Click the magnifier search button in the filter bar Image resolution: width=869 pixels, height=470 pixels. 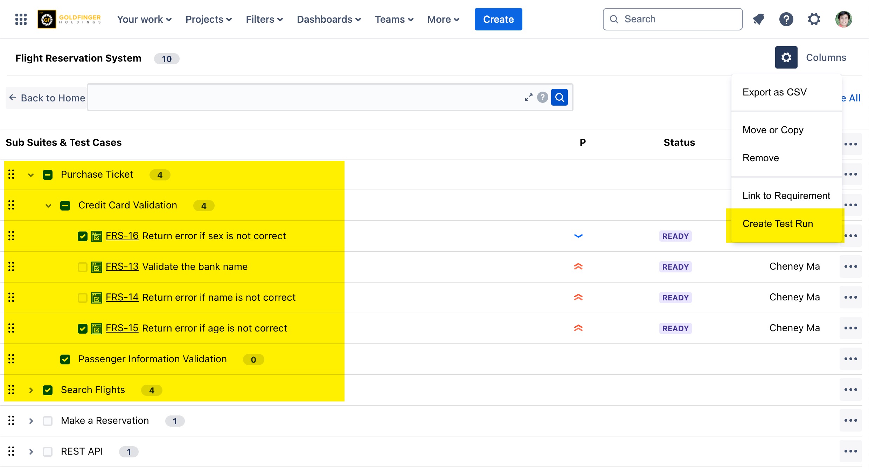pos(559,97)
